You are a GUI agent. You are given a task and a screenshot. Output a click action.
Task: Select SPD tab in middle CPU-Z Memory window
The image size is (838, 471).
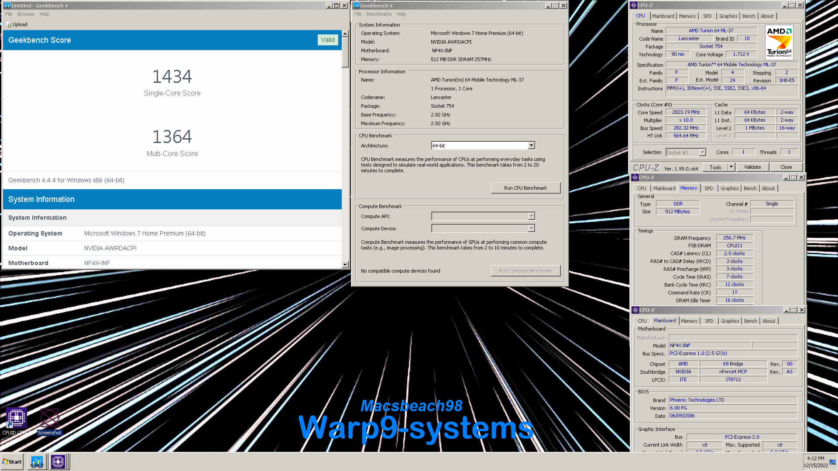[x=709, y=188]
